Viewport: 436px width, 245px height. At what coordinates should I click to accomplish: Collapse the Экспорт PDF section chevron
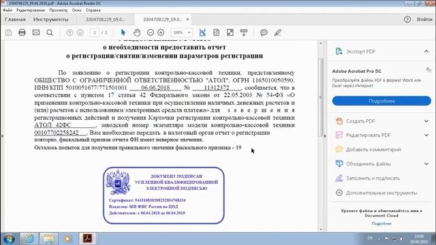pos(426,52)
